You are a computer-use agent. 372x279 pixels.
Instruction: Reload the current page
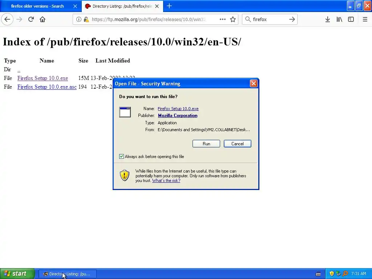(x=31, y=19)
